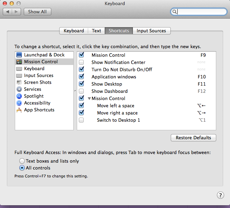Select the Services gear icon
The image size is (230, 208).
pyautogui.click(x=19, y=89)
